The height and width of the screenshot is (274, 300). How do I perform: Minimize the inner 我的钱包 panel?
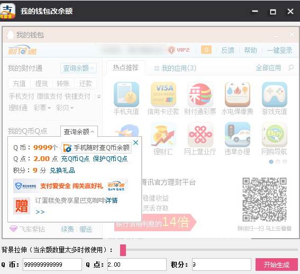click(x=276, y=35)
